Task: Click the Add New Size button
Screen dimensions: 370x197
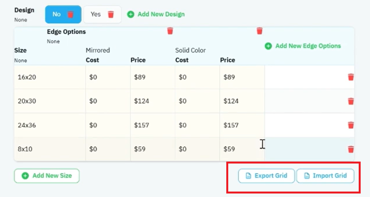Action: point(47,176)
